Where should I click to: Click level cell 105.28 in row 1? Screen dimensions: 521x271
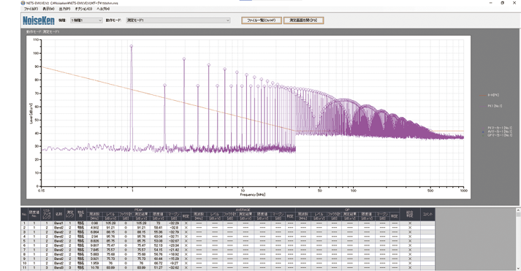(110, 224)
